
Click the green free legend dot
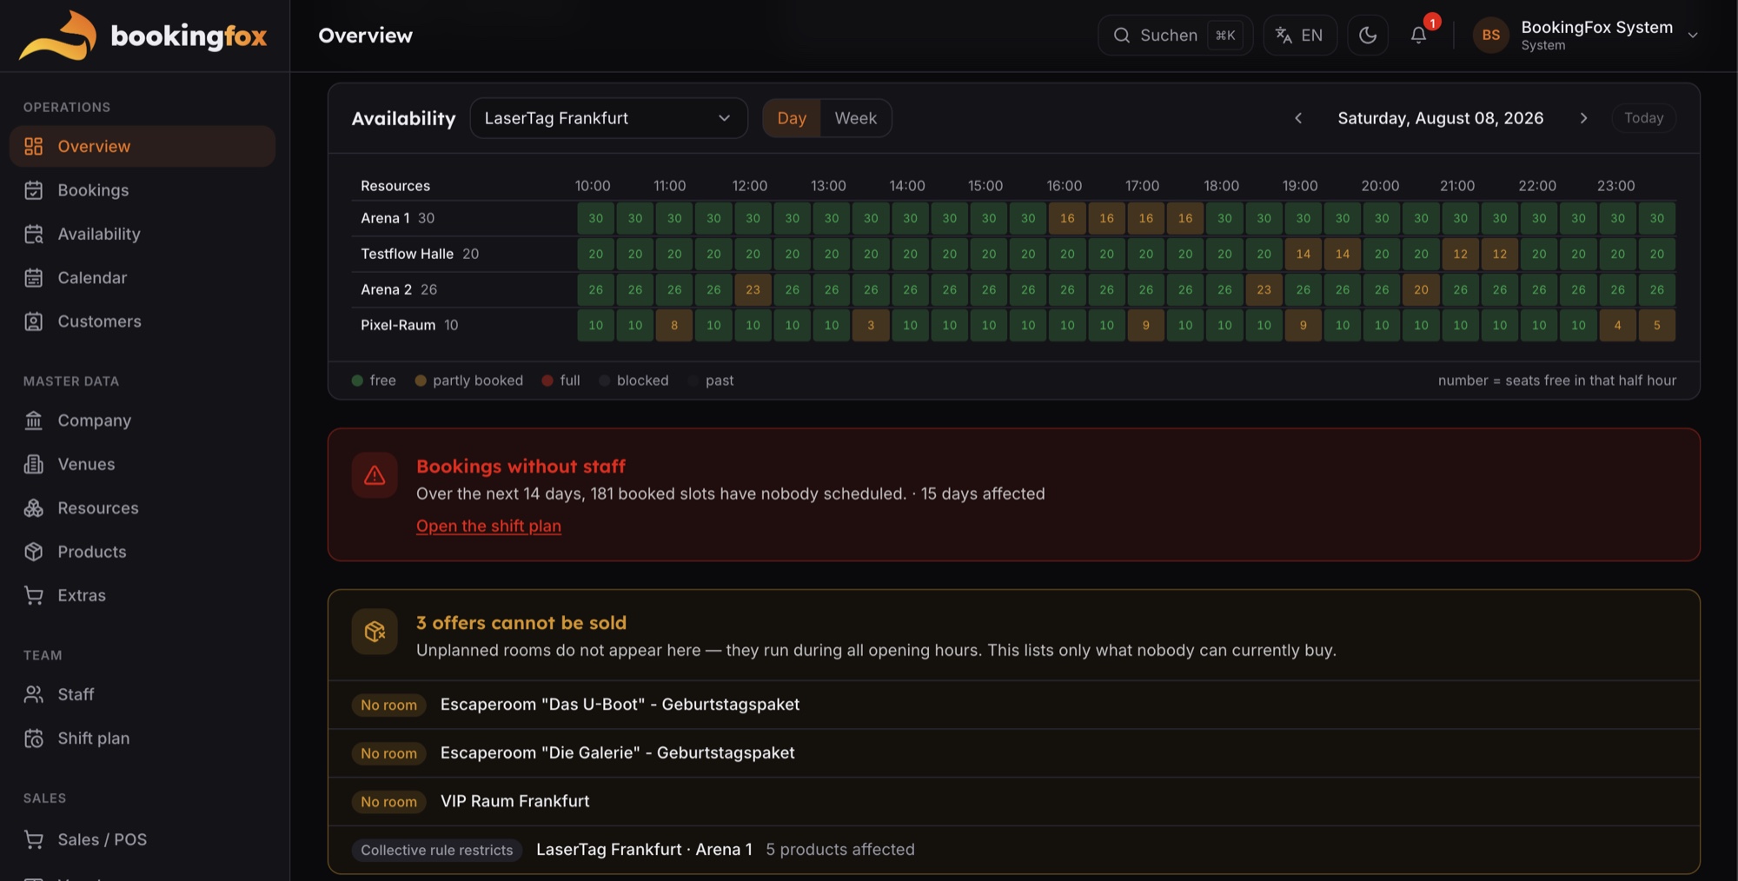(x=357, y=381)
